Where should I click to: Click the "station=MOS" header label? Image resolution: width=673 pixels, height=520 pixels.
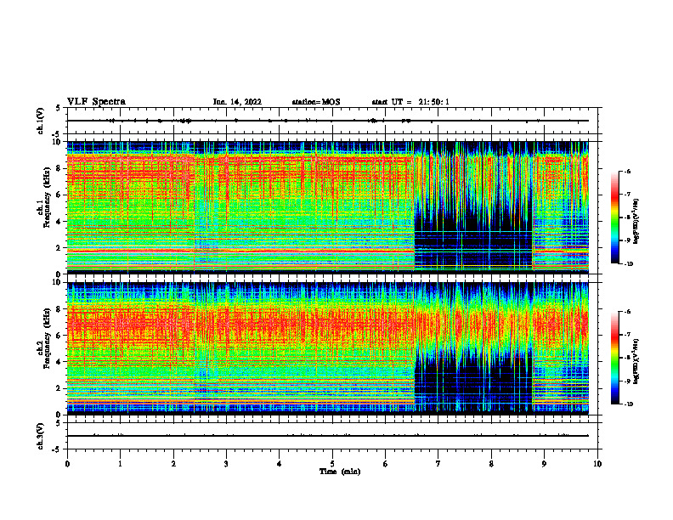[316, 102]
